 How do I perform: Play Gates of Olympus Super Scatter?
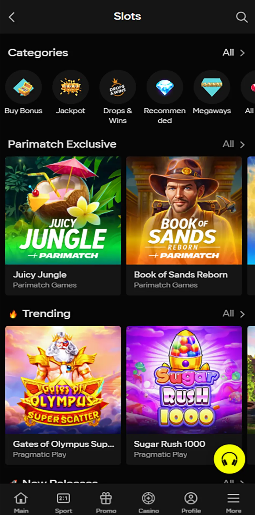click(x=63, y=380)
